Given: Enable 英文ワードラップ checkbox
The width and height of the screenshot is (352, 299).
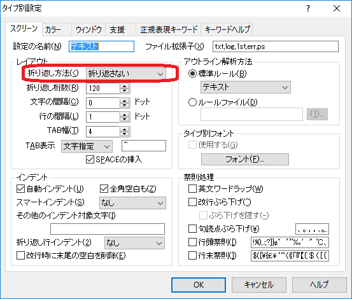Looking at the screenshot, I should (192, 189).
